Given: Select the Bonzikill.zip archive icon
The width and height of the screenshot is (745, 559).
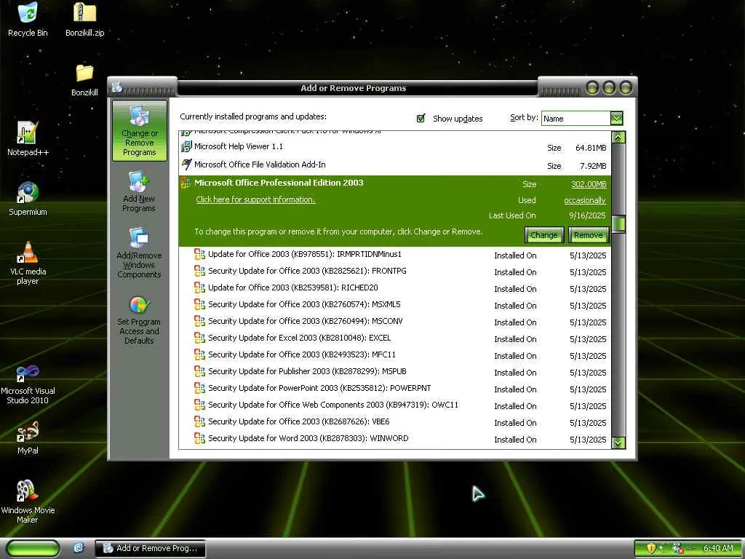Looking at the screenshot, I should point(84,19).
